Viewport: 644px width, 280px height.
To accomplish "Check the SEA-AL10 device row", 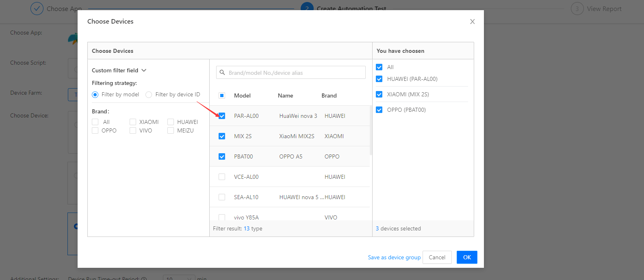I will point(222,197).
